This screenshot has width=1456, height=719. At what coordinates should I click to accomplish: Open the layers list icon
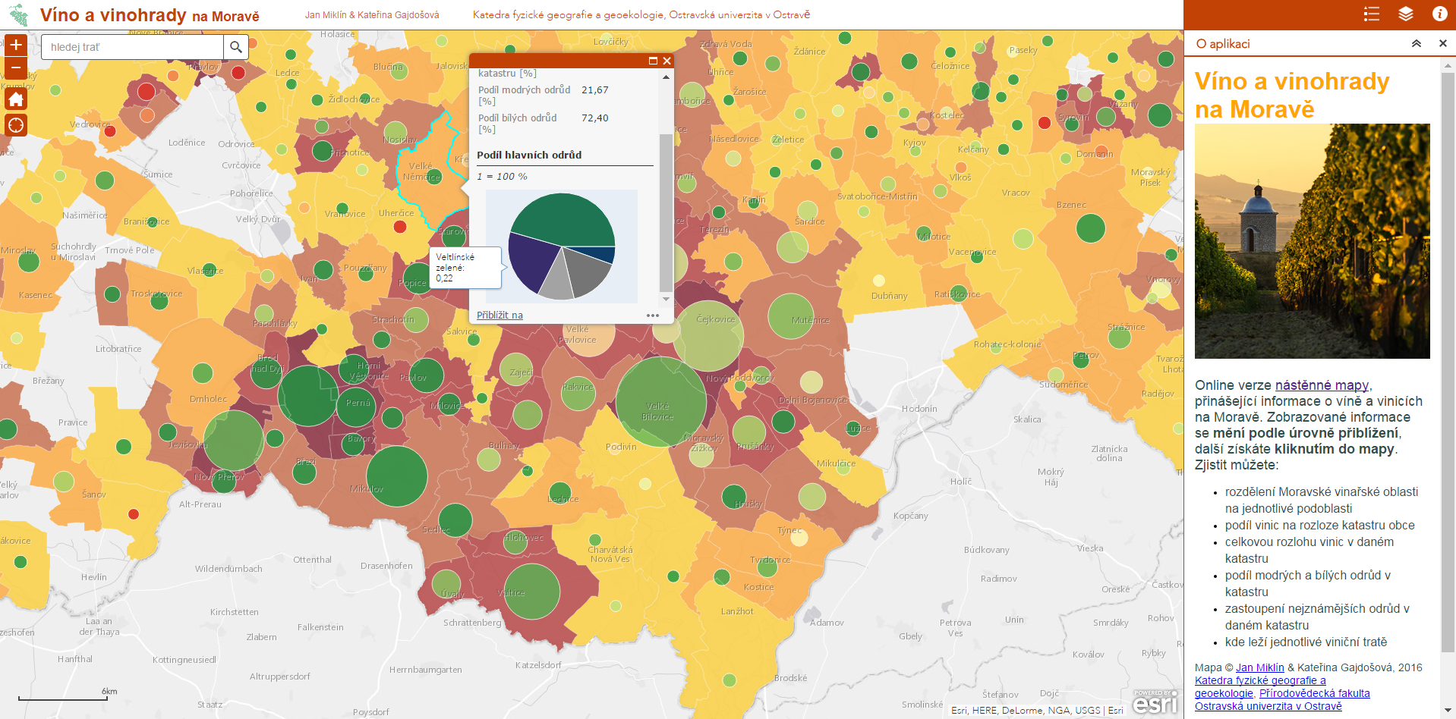[x=1405, y=14]
